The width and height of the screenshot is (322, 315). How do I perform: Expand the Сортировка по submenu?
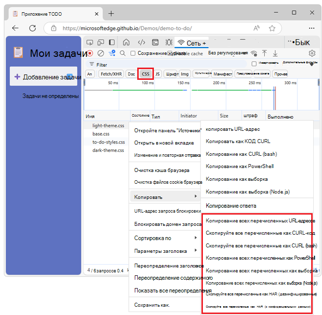pos(165,238)
